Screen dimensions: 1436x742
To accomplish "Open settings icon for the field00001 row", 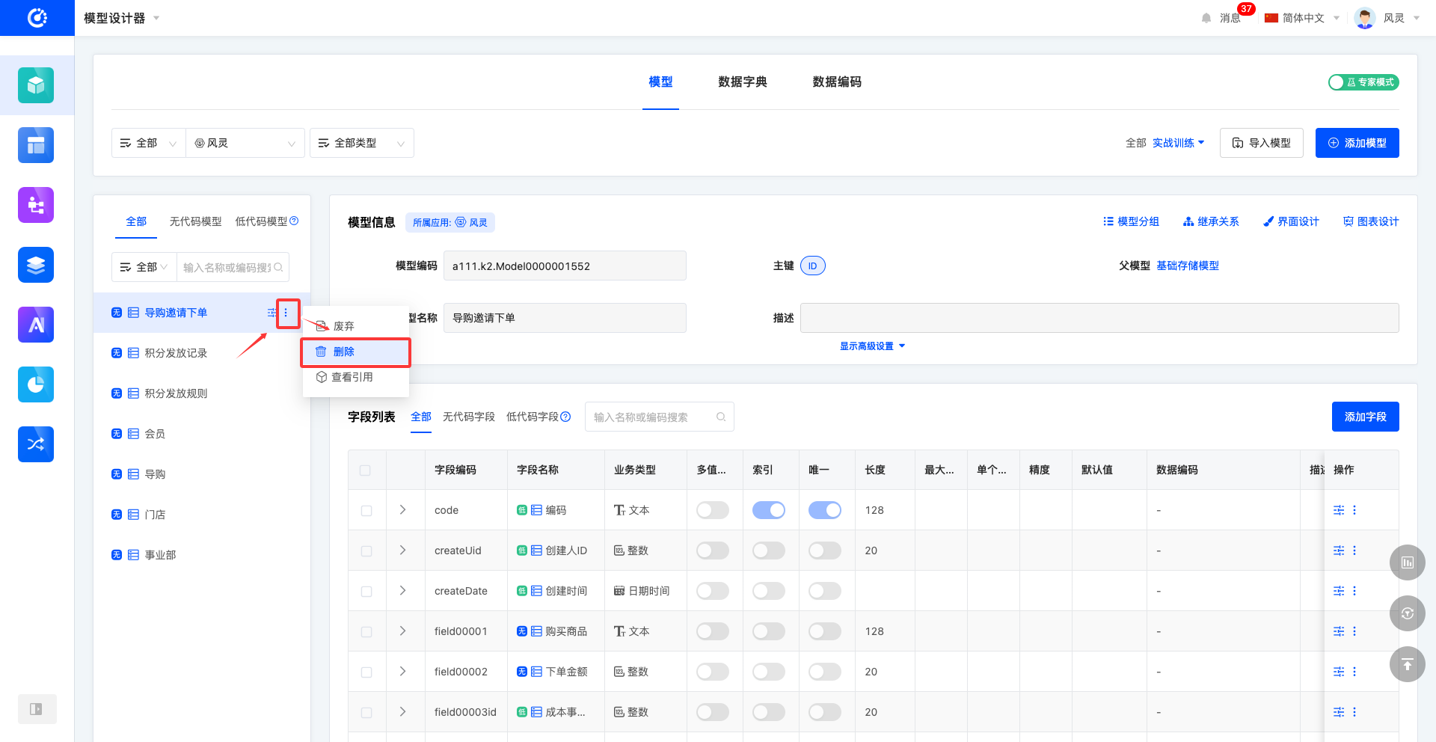I will tap(1339, 631).
